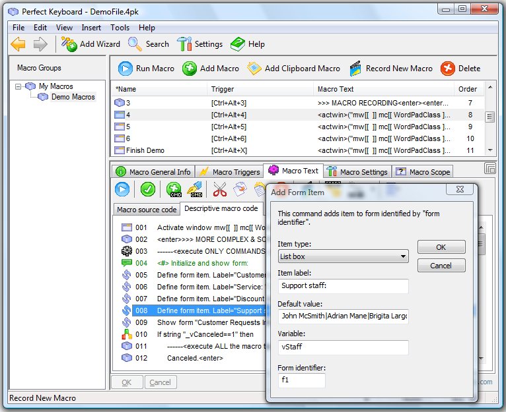Click the disabled OK button below the macro editor
The image size is (506, 412).
[127, 382]
